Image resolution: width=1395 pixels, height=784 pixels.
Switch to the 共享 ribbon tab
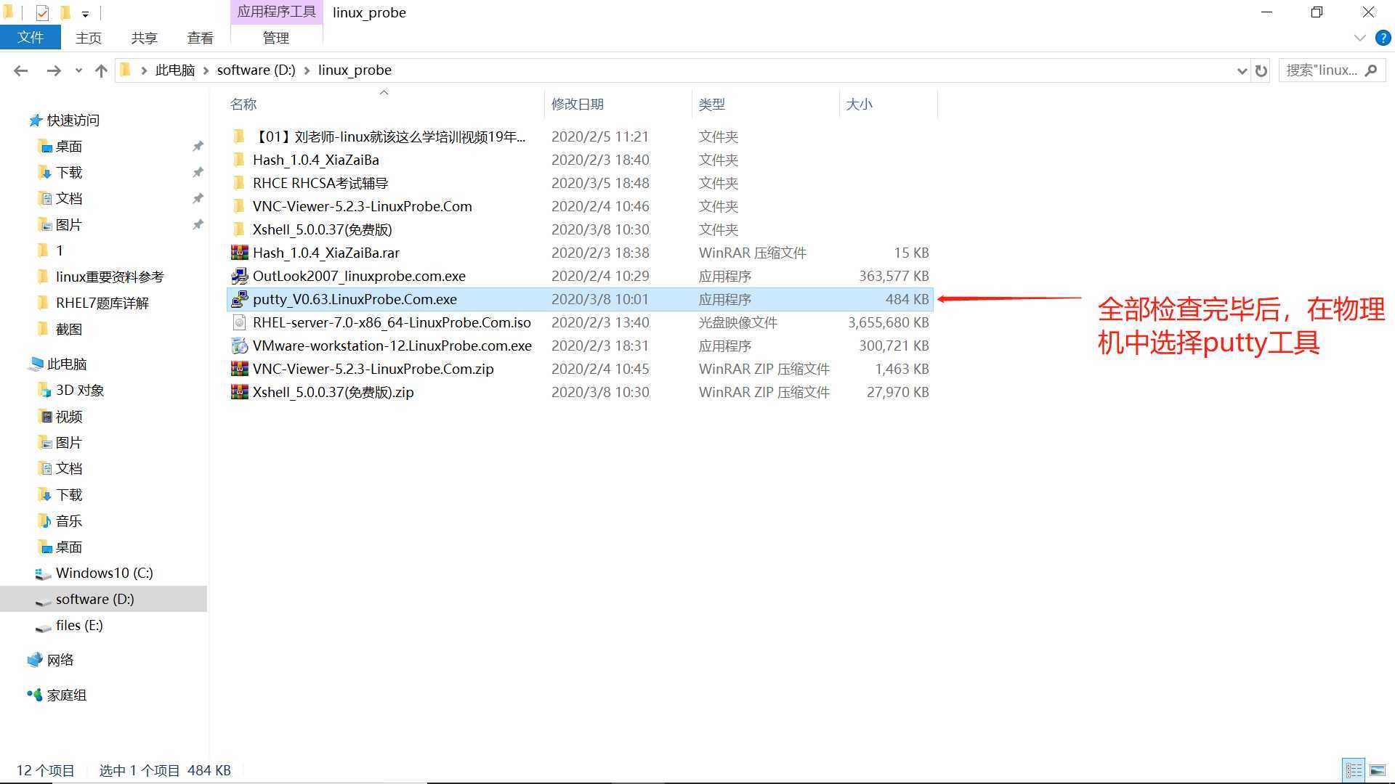144,38
